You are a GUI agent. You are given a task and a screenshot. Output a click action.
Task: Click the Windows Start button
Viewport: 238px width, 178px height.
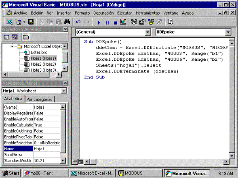pos(11,173)
